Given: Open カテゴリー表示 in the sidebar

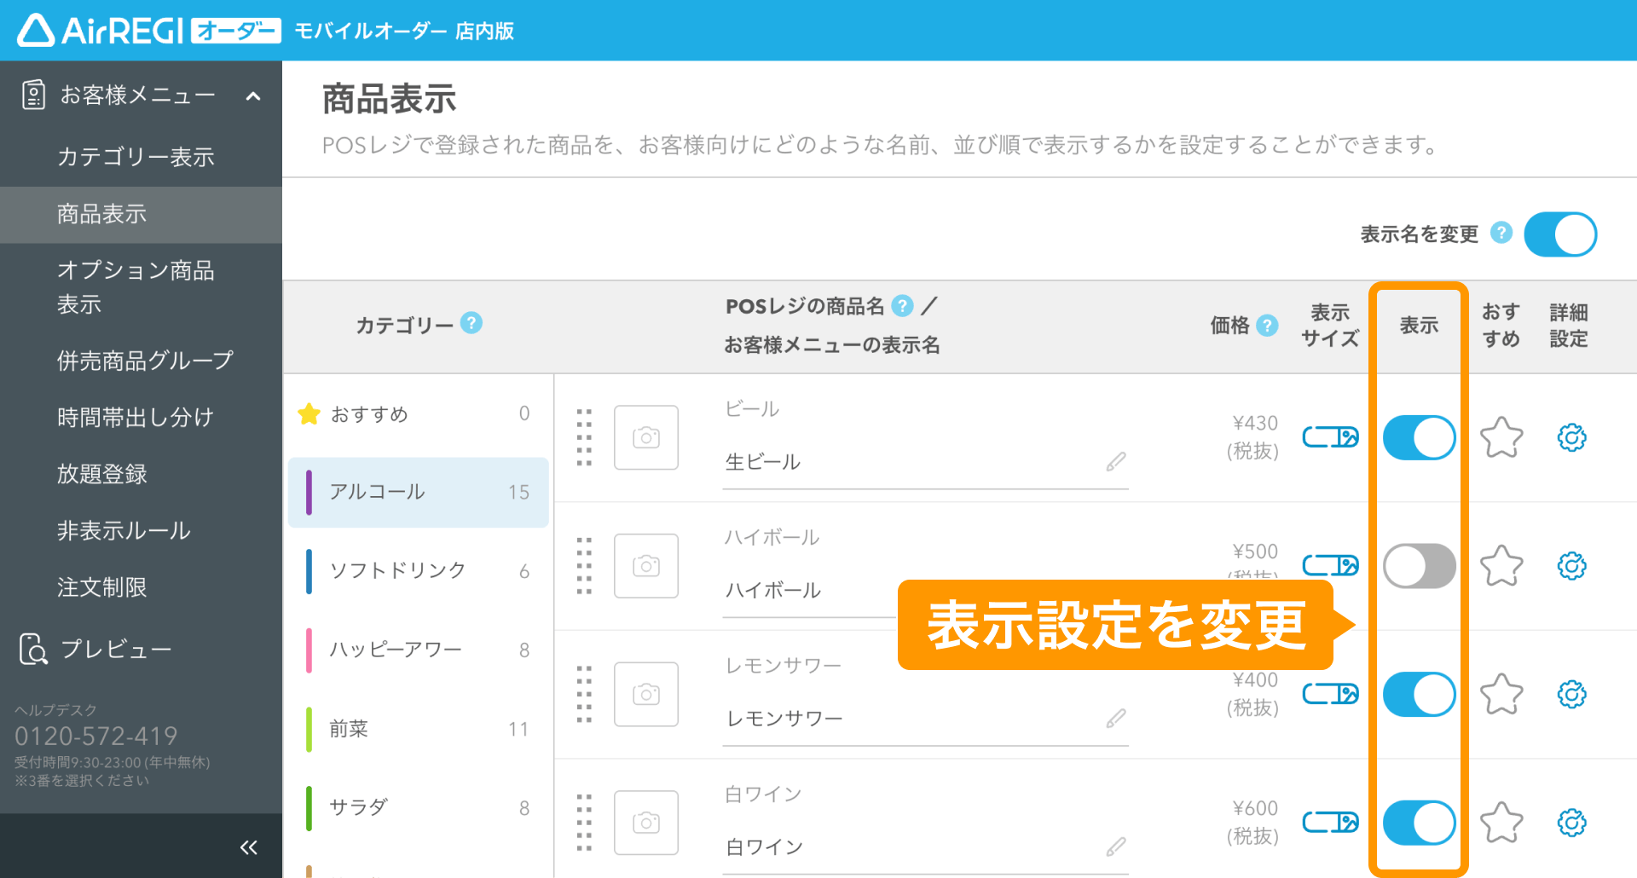Looking at the screenshot, I should tap(136, 157).
